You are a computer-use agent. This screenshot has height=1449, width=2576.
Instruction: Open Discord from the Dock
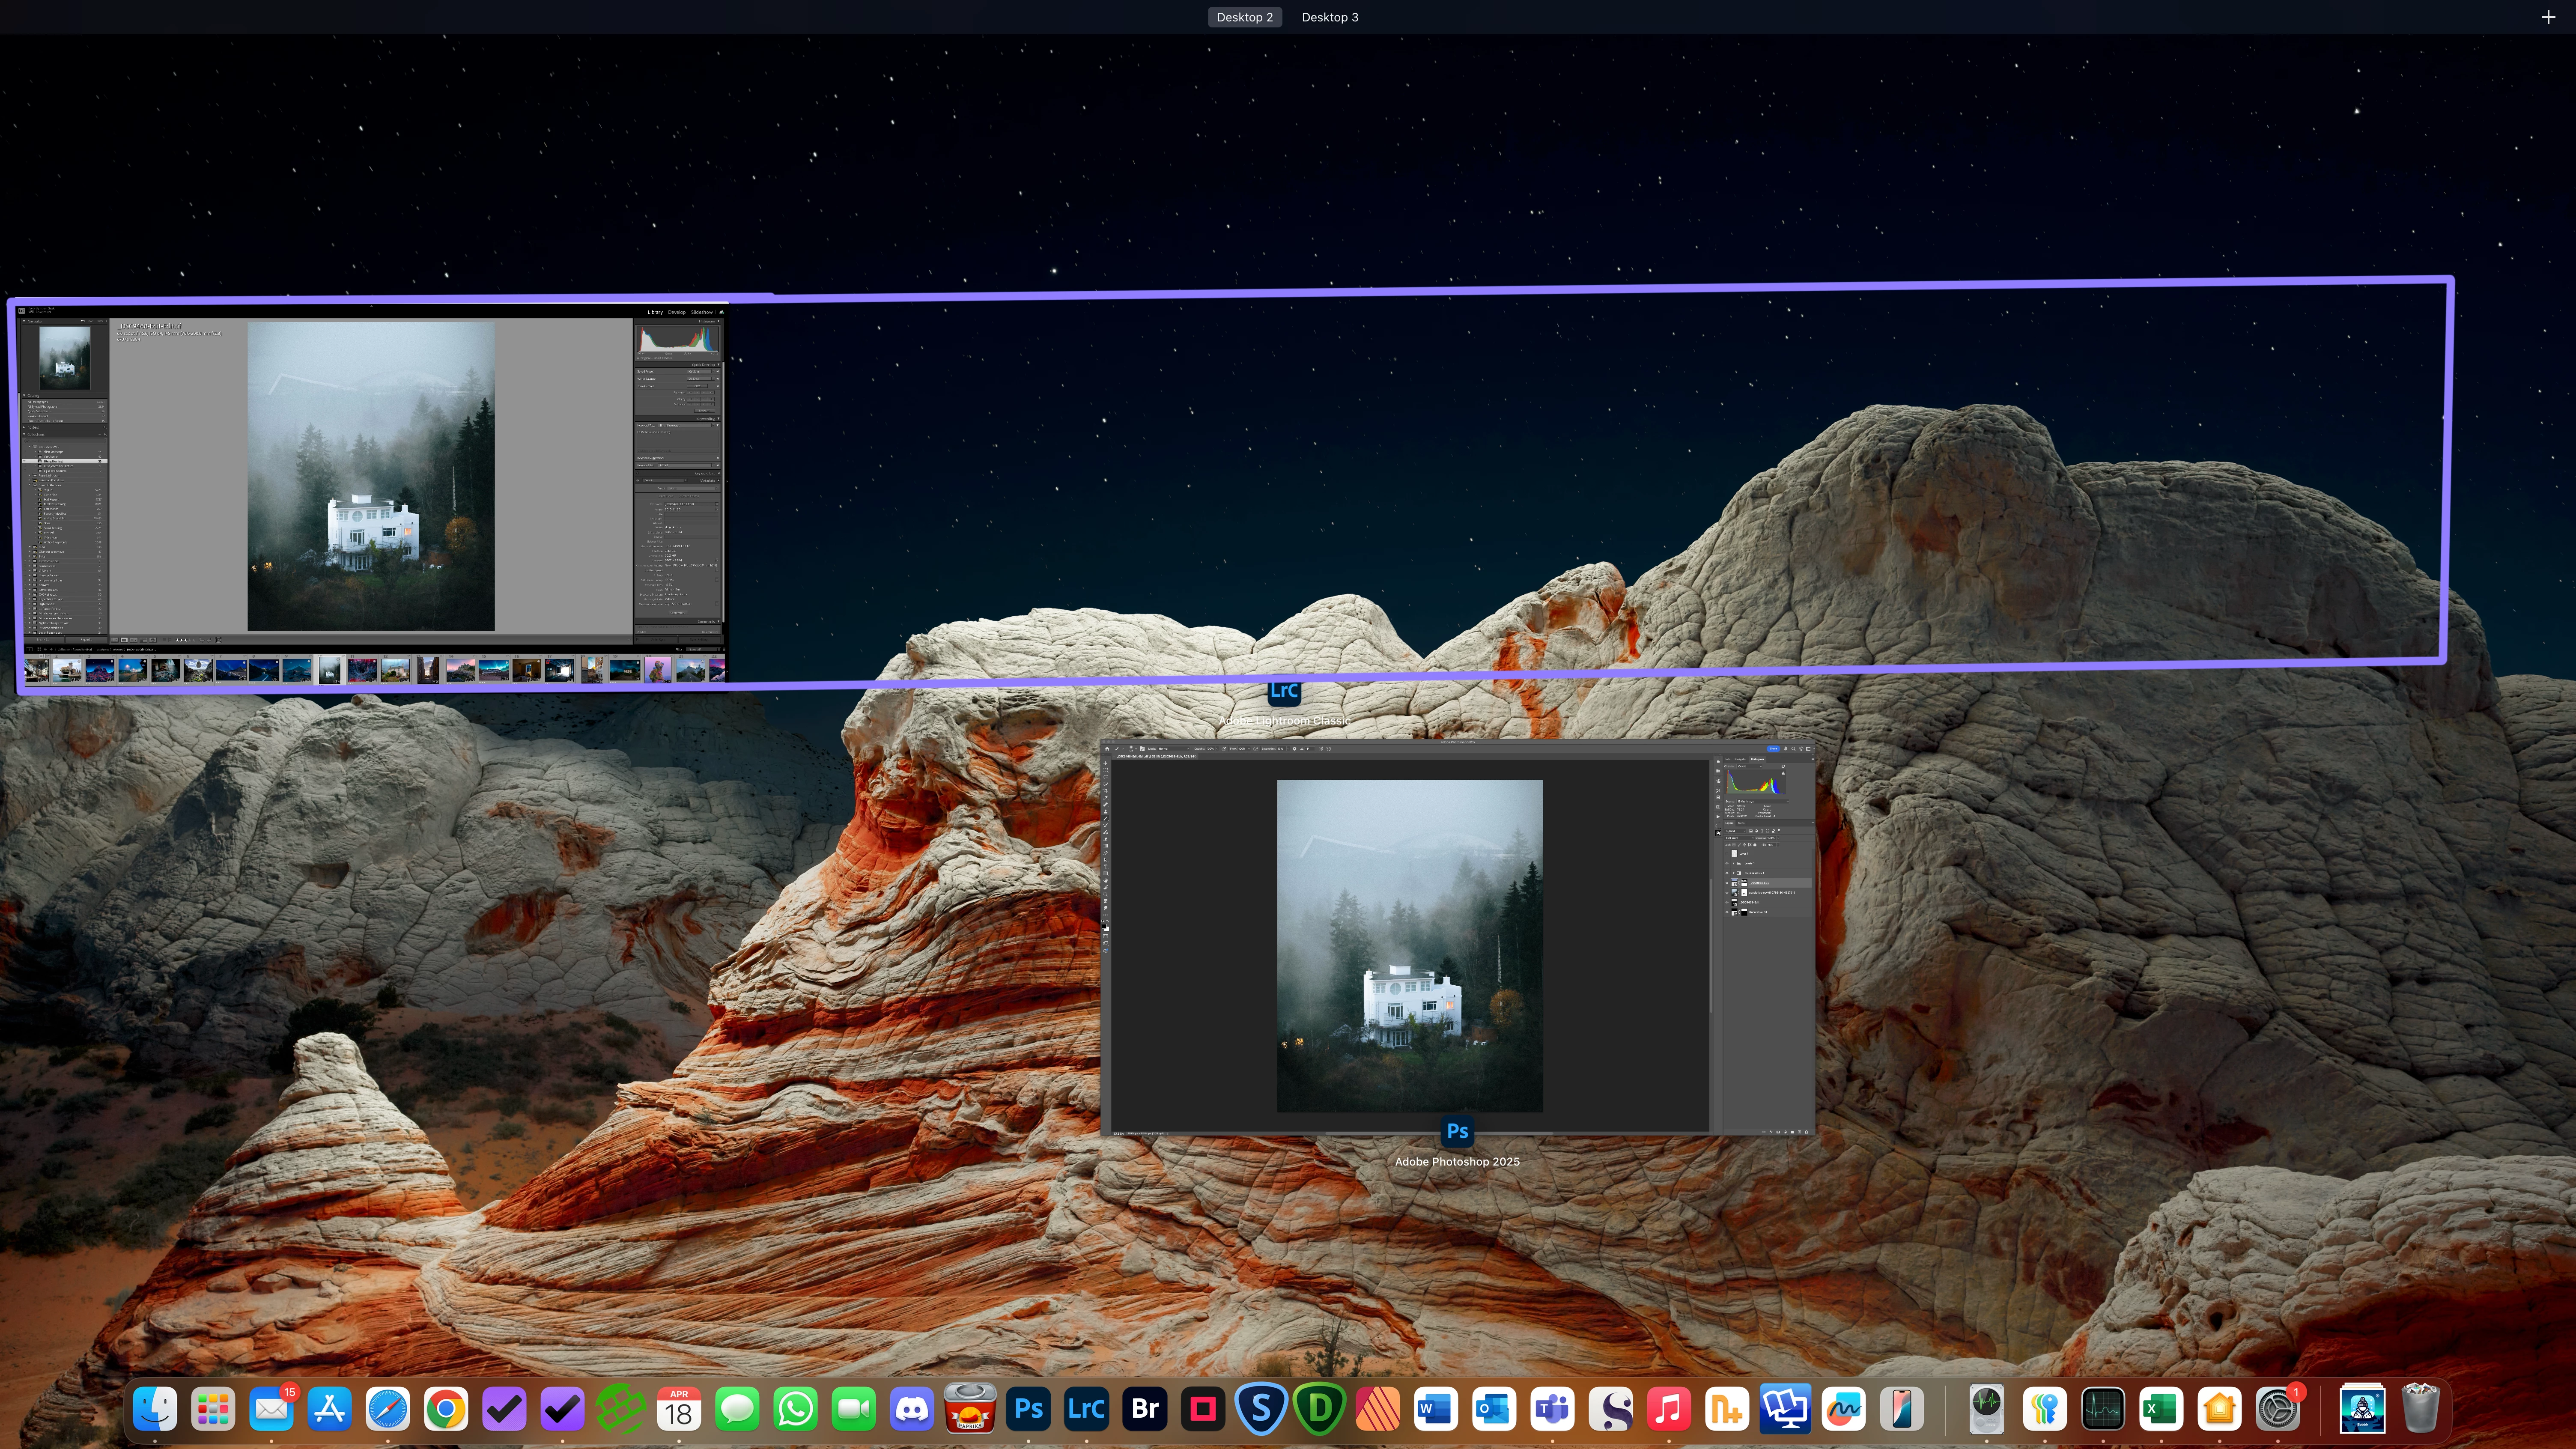[x=912, y=1409]
